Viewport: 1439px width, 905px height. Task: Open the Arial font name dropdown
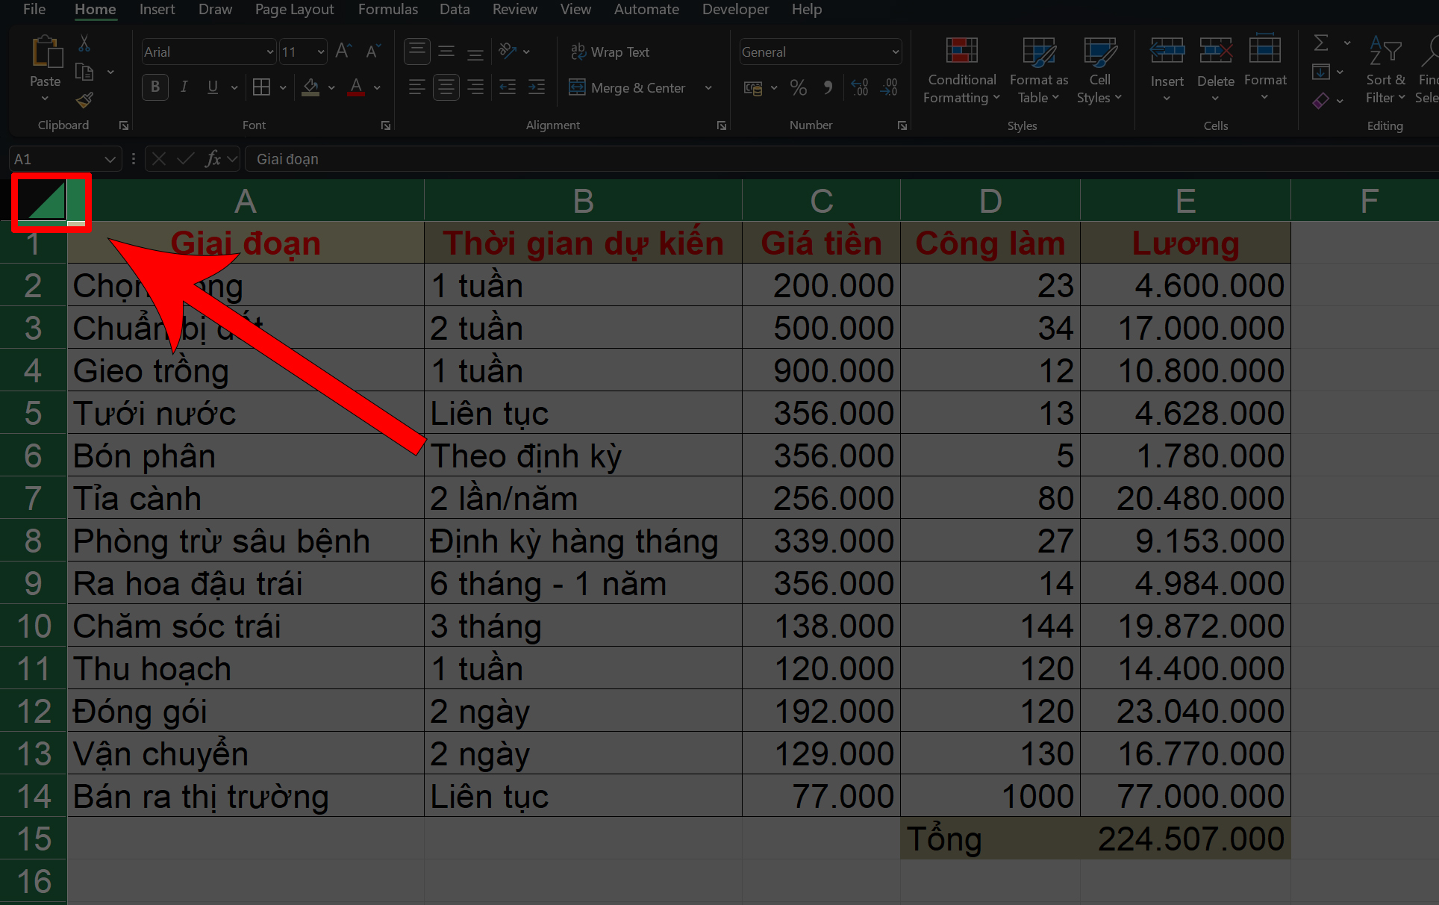coord(270,52)
